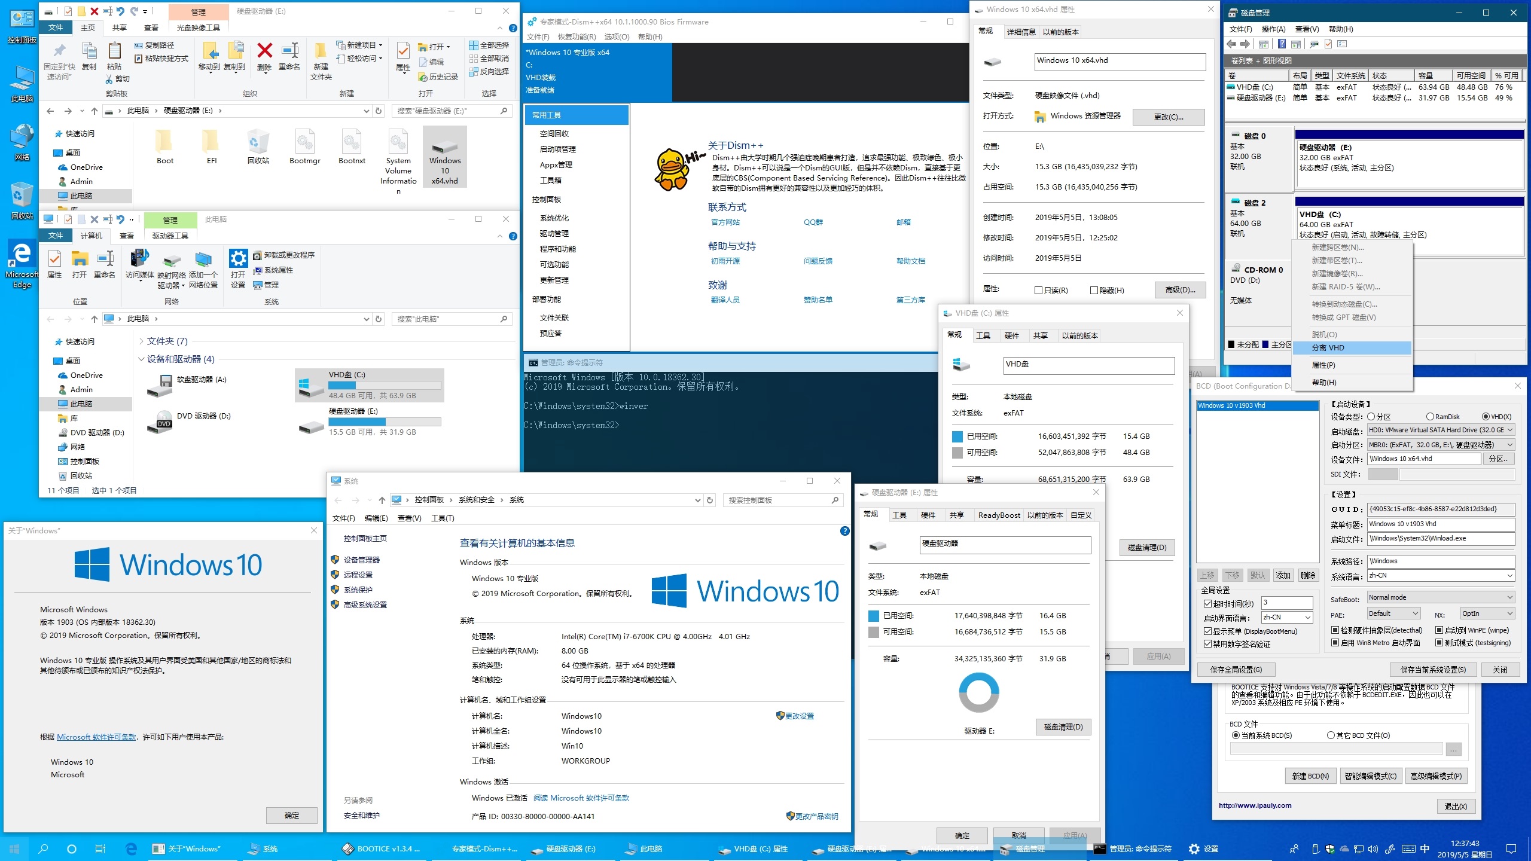
Task: Click 确定 button in About Windows dialog
Action: point(292,816)
